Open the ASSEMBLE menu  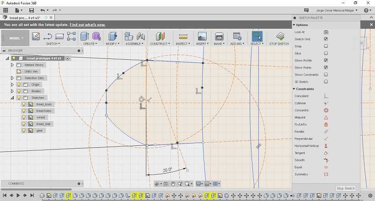point(134,44)
